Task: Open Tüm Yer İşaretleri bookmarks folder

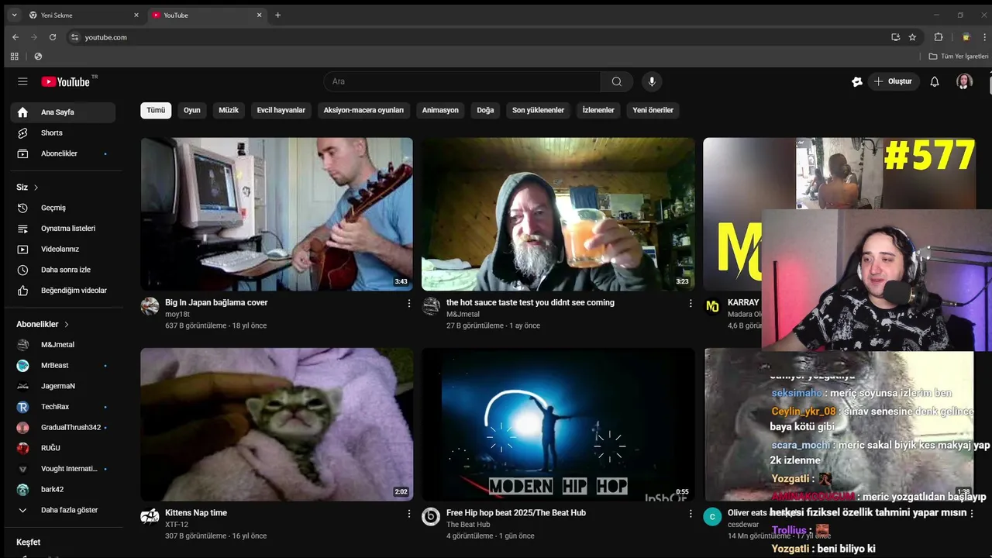Action: (959, 57)
